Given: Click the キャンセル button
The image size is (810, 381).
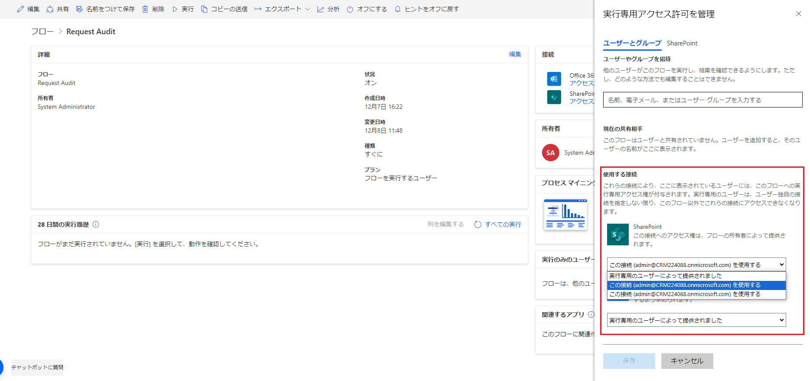Looking at the screenshot, I should click(x=687, y=361).
